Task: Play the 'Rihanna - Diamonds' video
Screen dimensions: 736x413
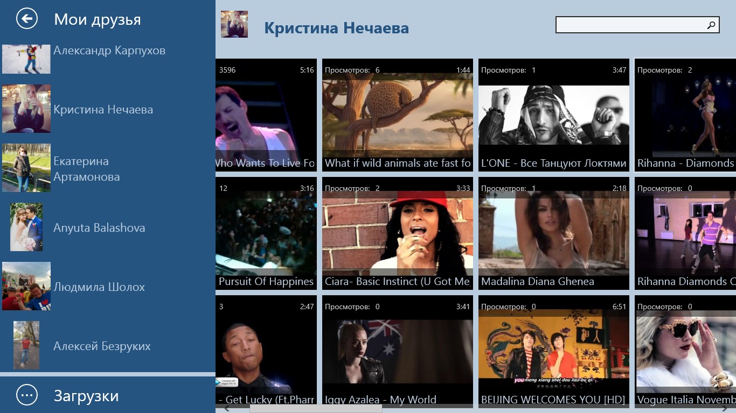Action: 685,115
